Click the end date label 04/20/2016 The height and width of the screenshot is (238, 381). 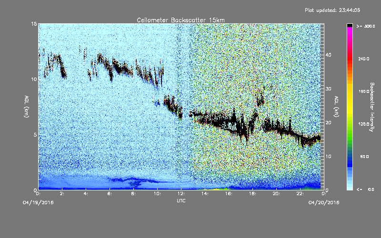[x=324, y=202]
